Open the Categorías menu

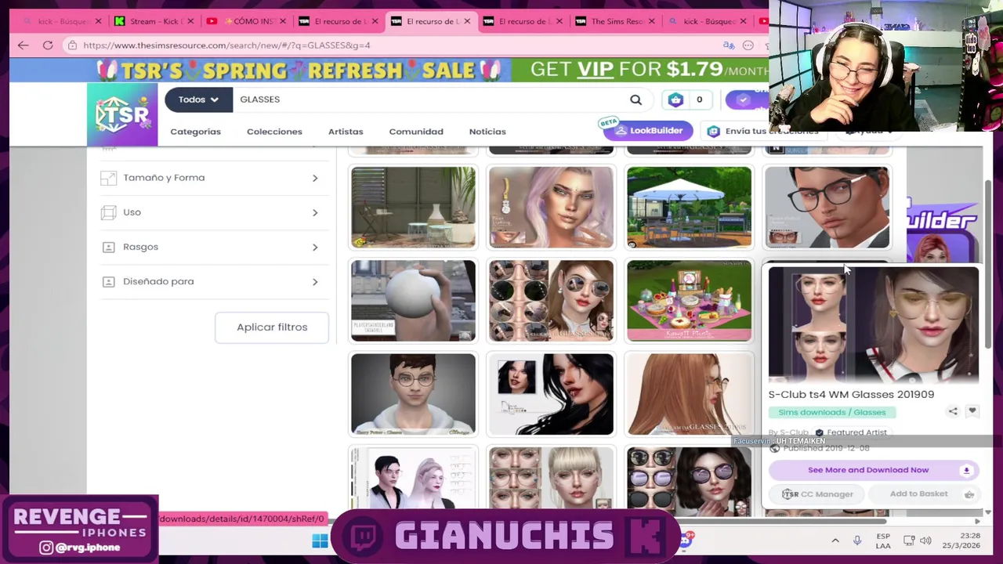tap(196, 132)
